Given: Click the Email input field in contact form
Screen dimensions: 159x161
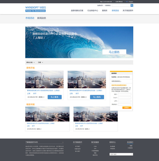Looking at the screenshot, I should point(124,97).
